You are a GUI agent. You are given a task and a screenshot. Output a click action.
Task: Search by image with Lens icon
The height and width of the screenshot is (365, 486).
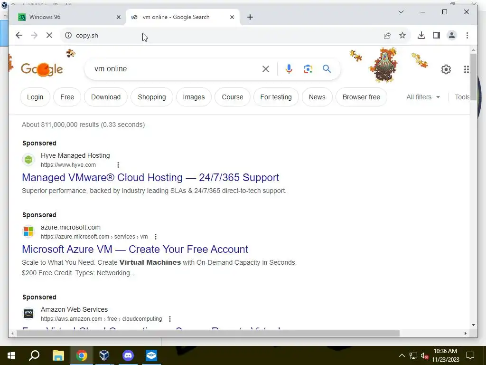(308, 69)
